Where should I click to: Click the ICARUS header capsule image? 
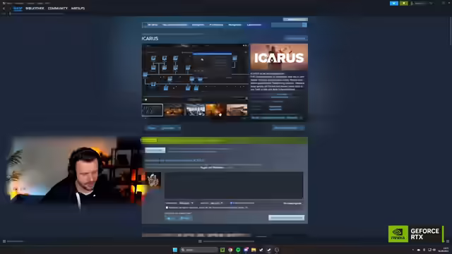click(x=279, y=57)
